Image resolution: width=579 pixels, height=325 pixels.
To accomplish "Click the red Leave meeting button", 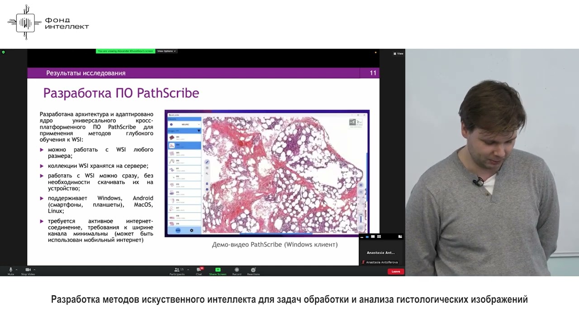I will tap(396, 271).
